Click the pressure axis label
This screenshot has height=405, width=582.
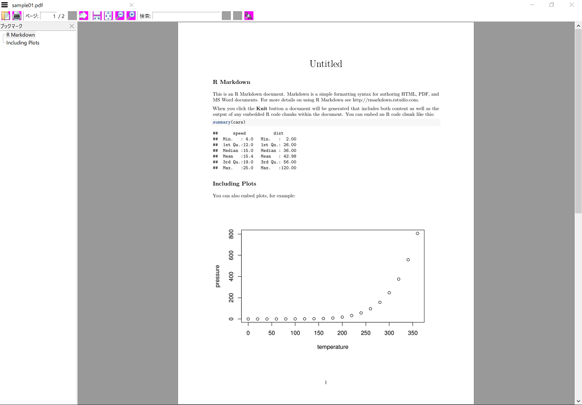point(217,276)
